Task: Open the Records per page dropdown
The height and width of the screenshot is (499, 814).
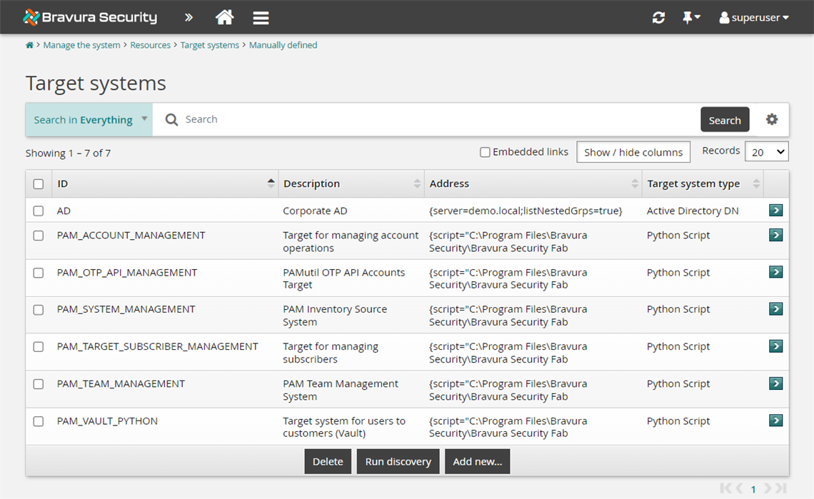Action: click(767, 151)
